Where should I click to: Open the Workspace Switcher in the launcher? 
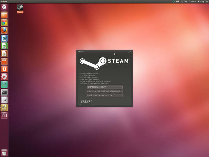coord(4,115)
